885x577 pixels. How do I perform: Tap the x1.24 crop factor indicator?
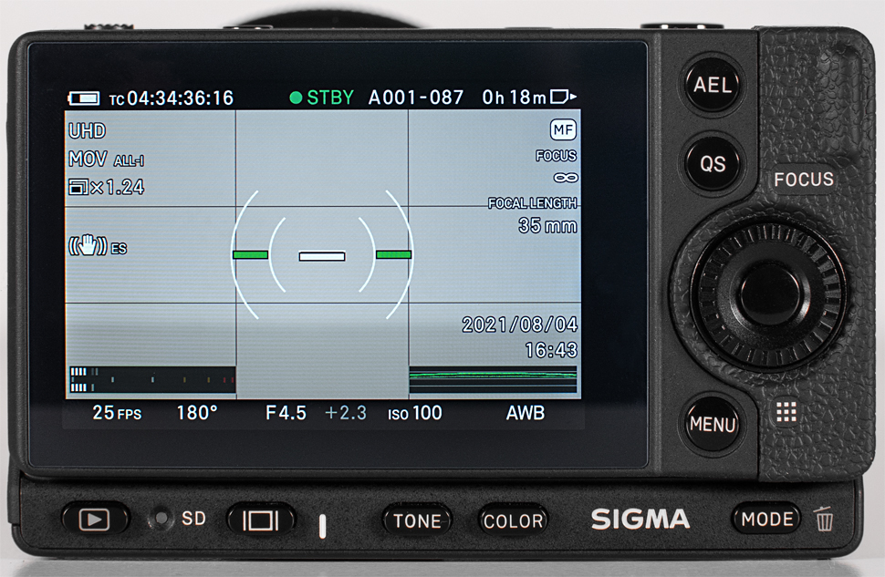(x=106, y=187)
